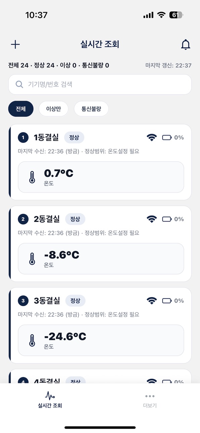
Task: Open the 1동결실 device card
Action: (x=100, y=162)
